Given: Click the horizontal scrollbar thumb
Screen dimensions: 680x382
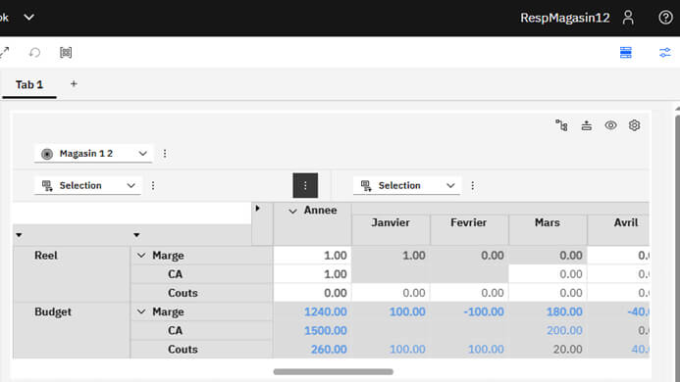Looking at the screenshot, I should click(333, 371).
